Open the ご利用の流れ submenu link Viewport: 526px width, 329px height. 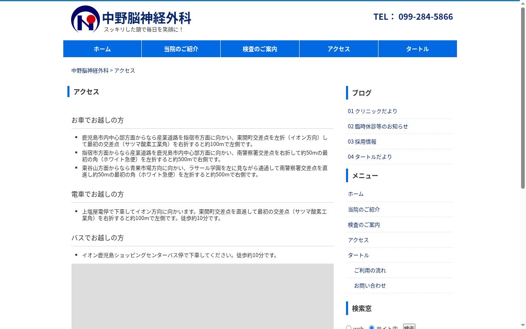(x=370, y=270)
